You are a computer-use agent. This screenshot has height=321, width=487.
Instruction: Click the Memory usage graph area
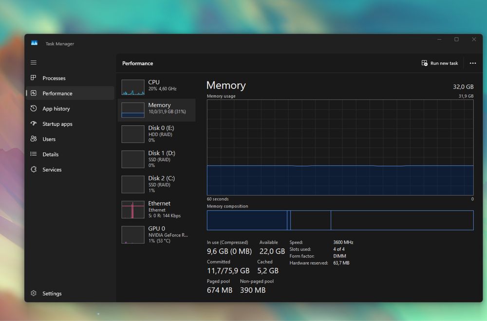(x=340, y=148)
